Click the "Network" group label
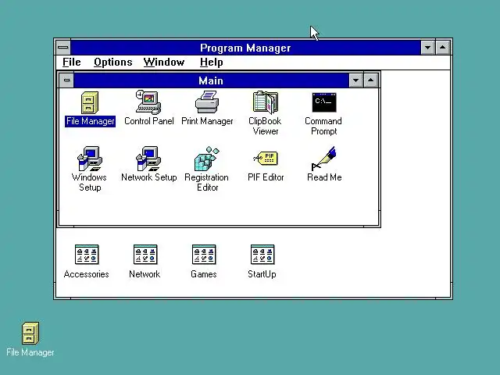500x375 pixels. pos(145,274)
